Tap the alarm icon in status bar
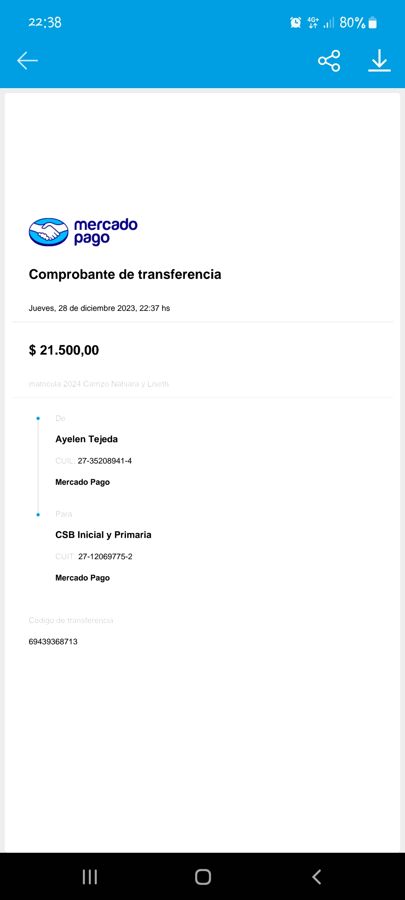The image size is (405, 900). pos(295,22)
